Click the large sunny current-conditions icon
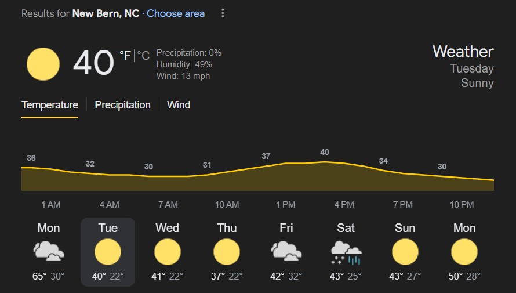This screenshot has height=293, width=516. coord(43,64)
